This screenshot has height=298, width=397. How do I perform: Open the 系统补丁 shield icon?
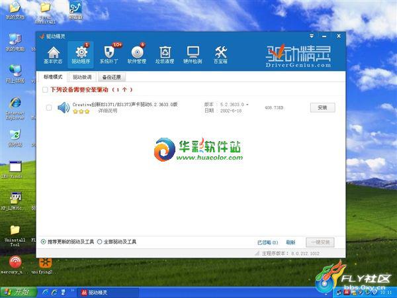click(109, 55)
